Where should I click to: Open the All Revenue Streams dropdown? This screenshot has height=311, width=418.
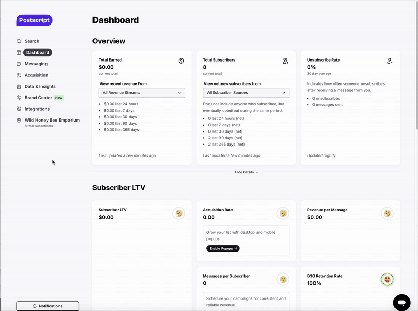coord(142,93)
